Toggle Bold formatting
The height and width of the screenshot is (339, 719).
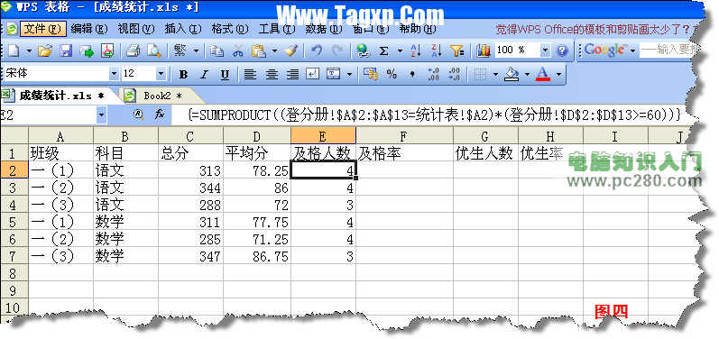point(183,75)
